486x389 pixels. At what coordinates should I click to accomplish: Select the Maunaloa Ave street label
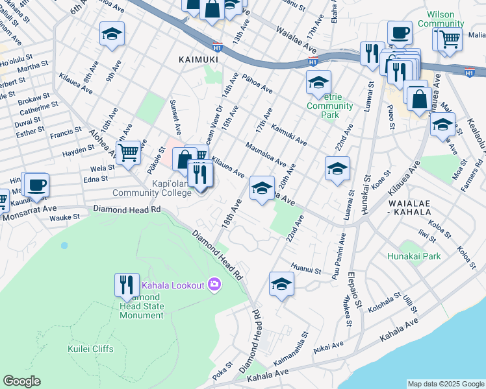tap(266, 154)
